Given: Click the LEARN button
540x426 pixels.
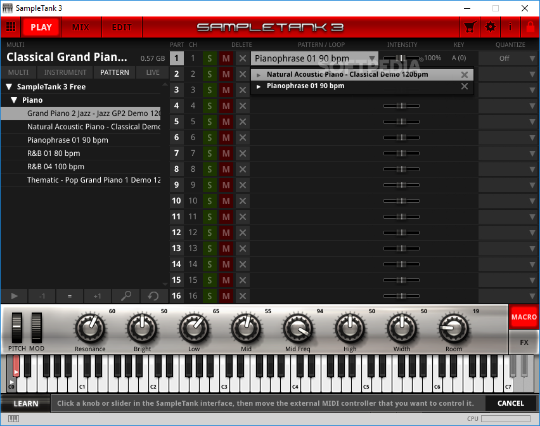Looking at the screenshot, I should coord(26,404).
